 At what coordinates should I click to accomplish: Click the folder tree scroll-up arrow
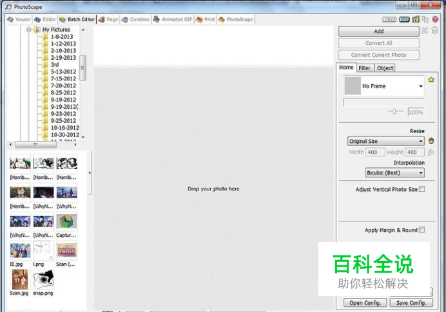[x=83, y=30]
